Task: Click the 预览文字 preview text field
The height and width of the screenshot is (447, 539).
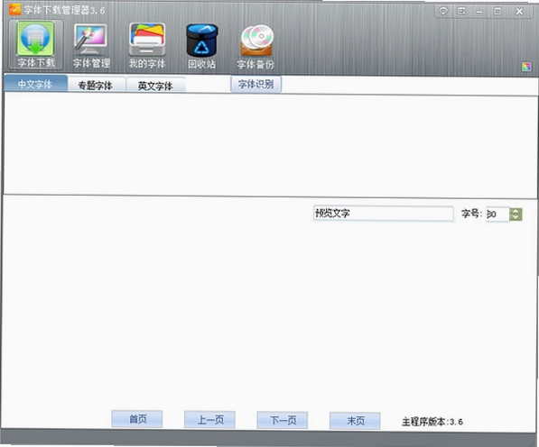Action: coord(384,214)
